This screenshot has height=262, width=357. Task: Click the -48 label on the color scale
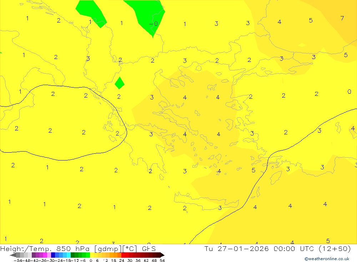pyautogui.click(x=27, y=261)
